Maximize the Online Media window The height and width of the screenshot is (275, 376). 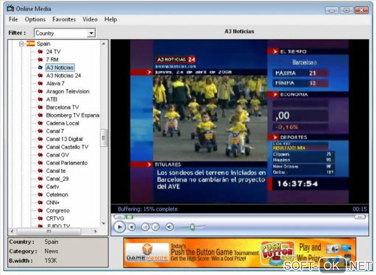(347, 10)
